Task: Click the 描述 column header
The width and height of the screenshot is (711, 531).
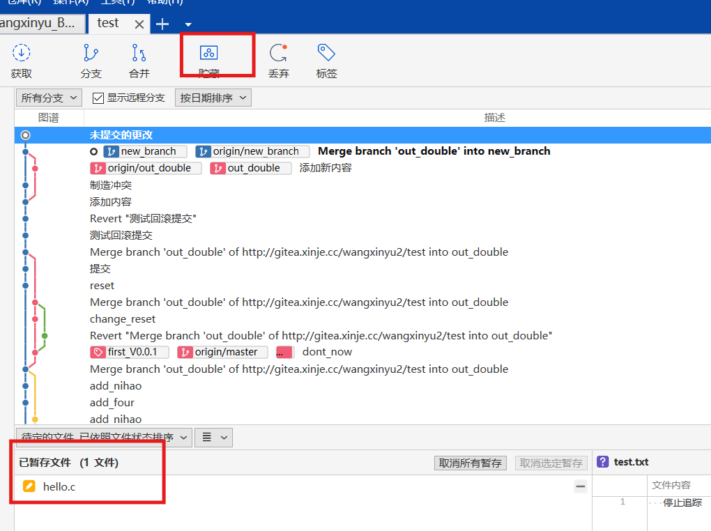Action: [x=494, y=118]
